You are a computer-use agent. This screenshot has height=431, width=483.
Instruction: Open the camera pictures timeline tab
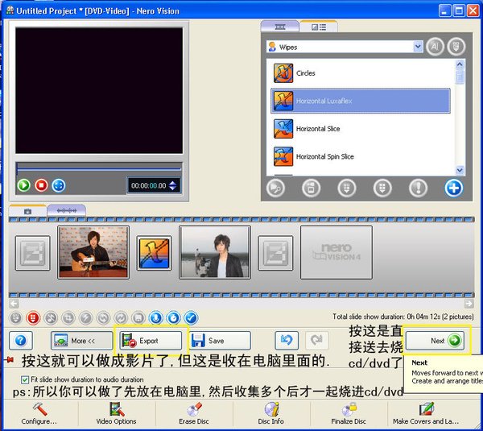pyautogui.click(x=27, y=211)
